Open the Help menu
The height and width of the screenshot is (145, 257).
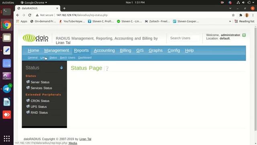(x=189, y=50)
